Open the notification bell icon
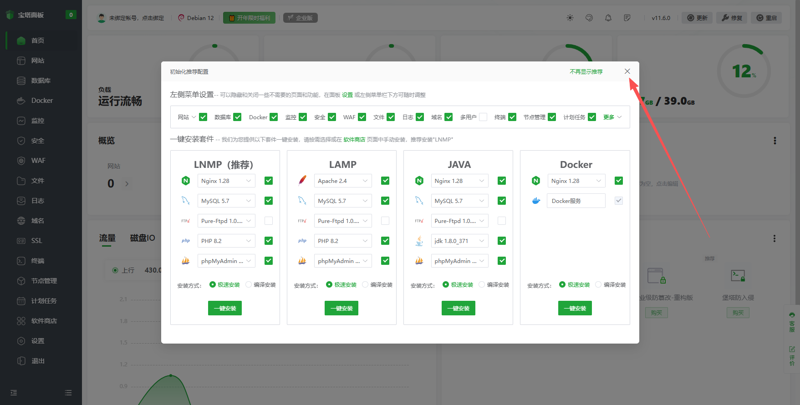The image size is (800, 405). click(608, 18)
